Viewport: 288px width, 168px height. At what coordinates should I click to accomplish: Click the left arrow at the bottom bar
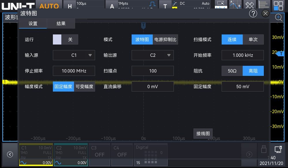point(10,155)
